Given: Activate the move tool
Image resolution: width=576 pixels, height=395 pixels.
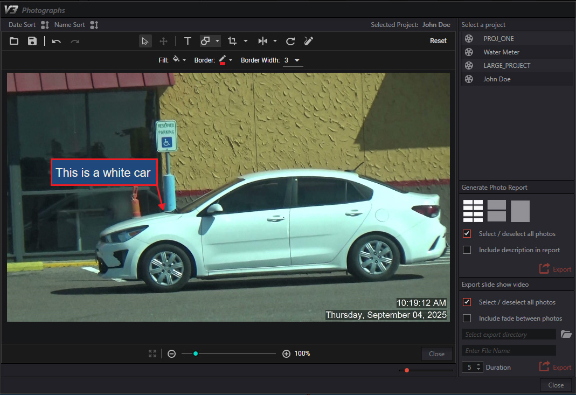Looking at the screenshot, I should pos(163,41).
